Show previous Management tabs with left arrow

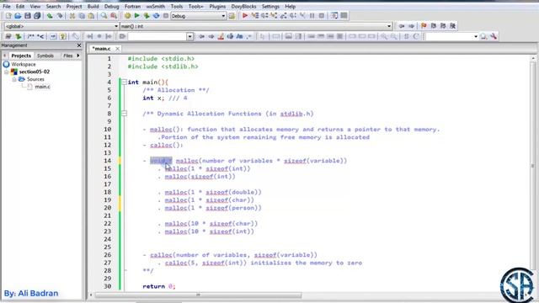pyautogui.click(x=5, y=56)
